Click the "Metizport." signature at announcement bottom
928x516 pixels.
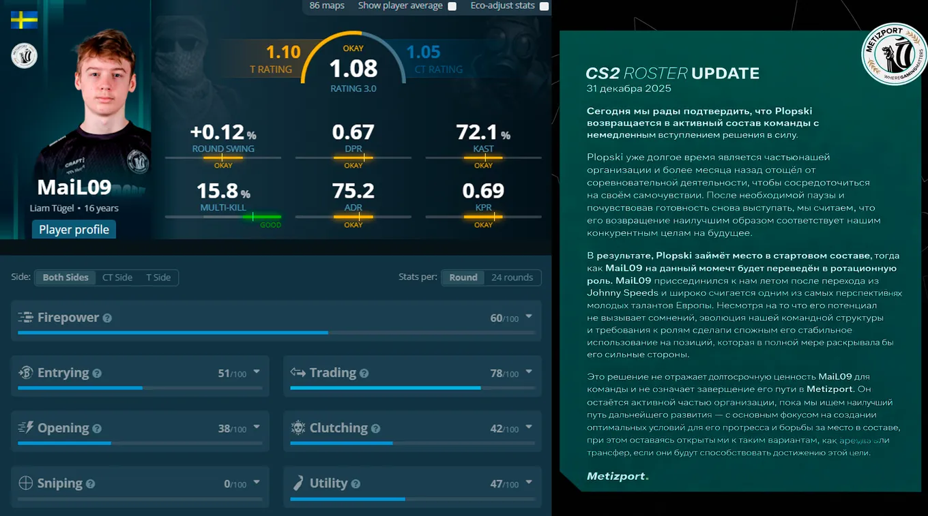tap(618, 476)
